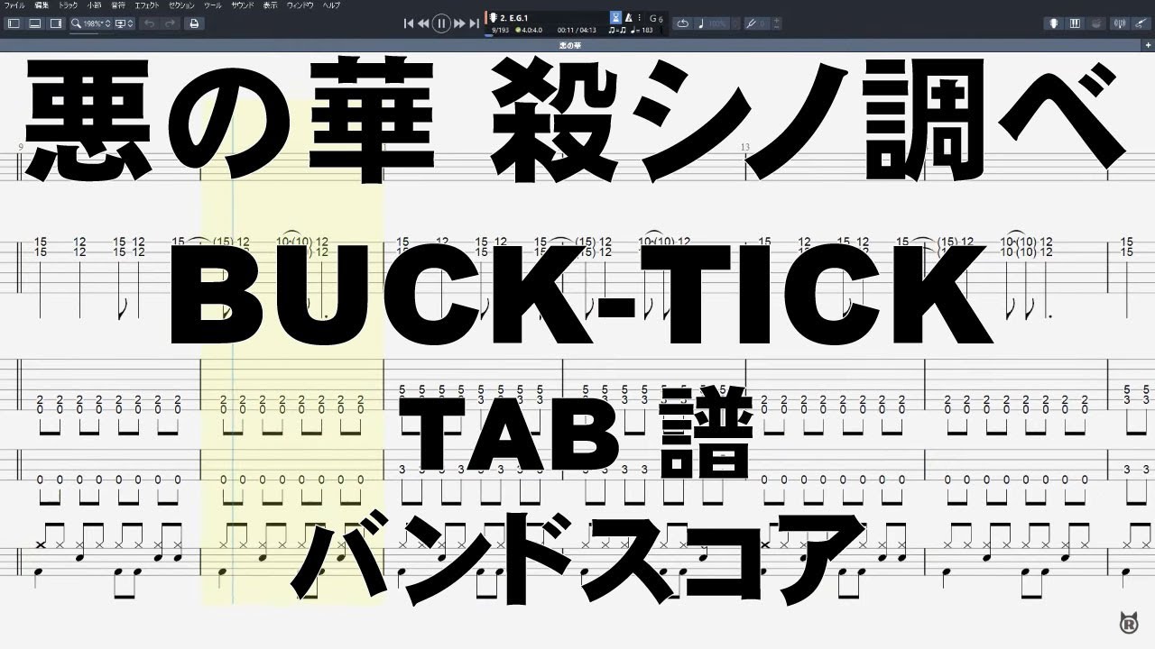1155x649 pixels.
Task: Enable loop playback button
Action: pos(683,23)
